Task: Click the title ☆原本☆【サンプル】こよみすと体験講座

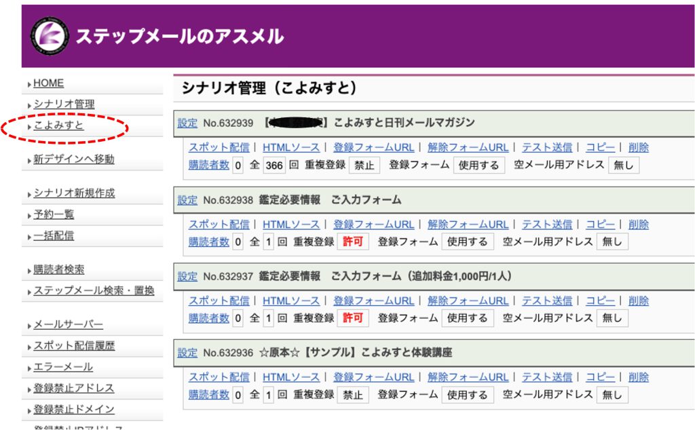Action: tap(356, 353)
